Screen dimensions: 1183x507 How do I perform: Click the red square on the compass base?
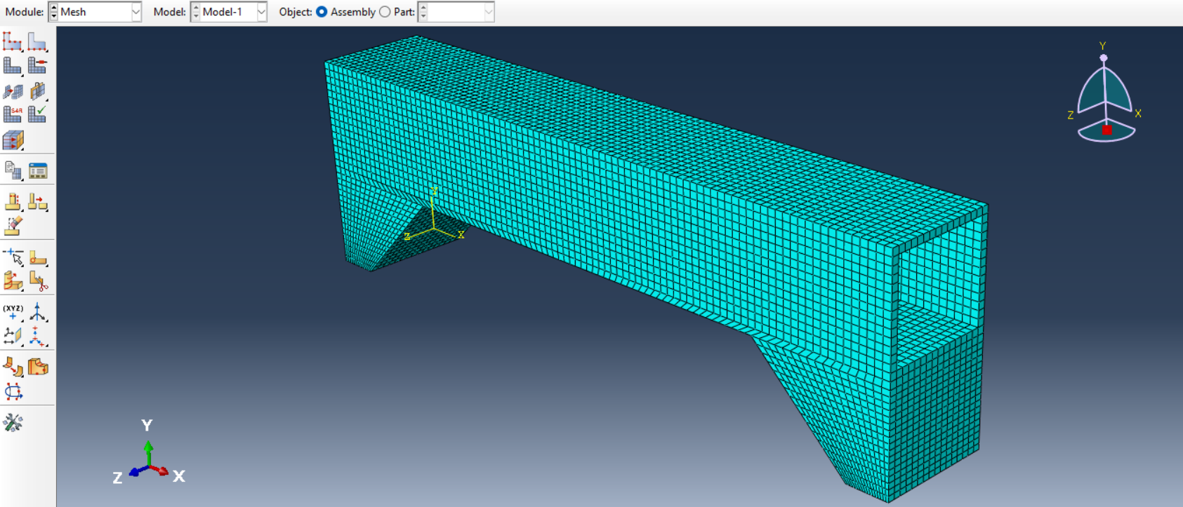[1107, 130]
